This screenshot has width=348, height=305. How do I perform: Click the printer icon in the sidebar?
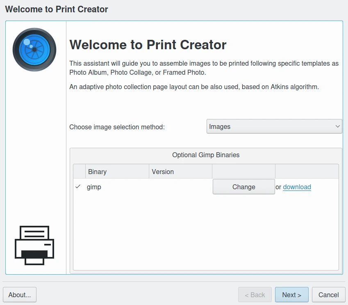point(34,245)
